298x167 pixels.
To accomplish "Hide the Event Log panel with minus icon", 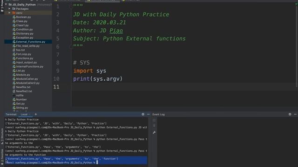I will point(295,115).
